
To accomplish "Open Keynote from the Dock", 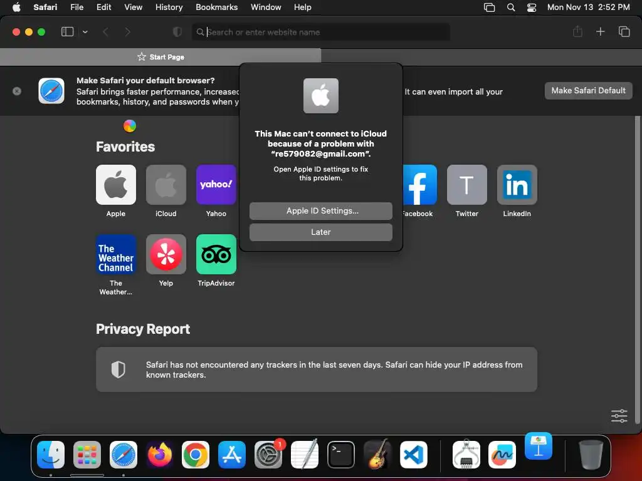I will 539,446.
